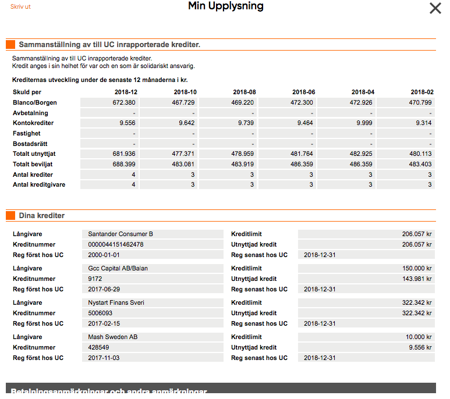Close the Min Upplysning dialog with X

click(435, 8)
